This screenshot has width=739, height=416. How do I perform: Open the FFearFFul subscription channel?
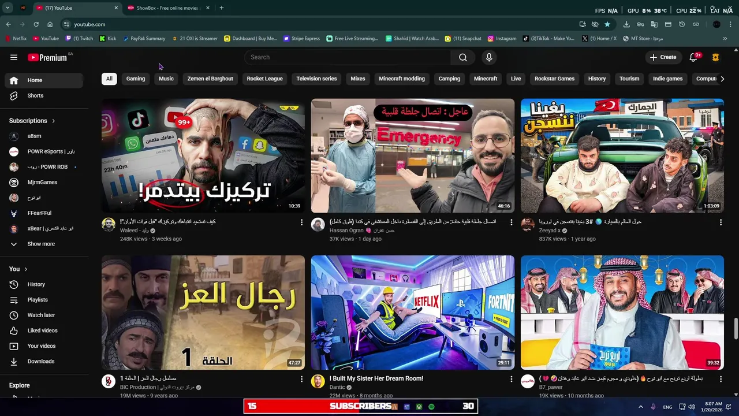[x=44, y=213]
